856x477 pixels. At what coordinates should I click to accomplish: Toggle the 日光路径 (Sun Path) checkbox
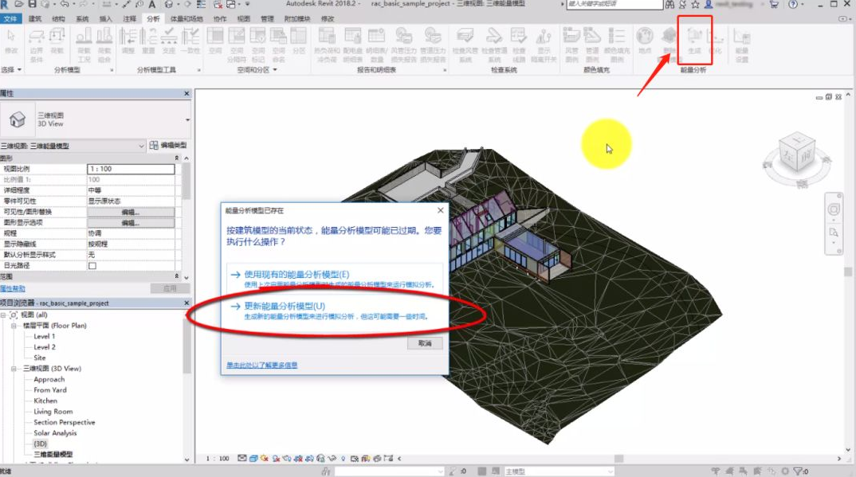[92, 265]
